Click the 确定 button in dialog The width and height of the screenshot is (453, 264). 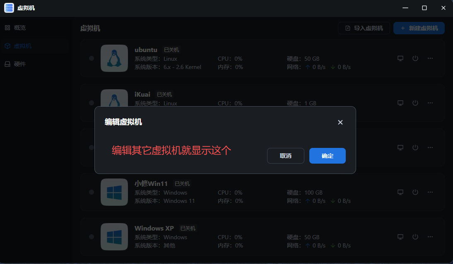click(x=327, y=156)
